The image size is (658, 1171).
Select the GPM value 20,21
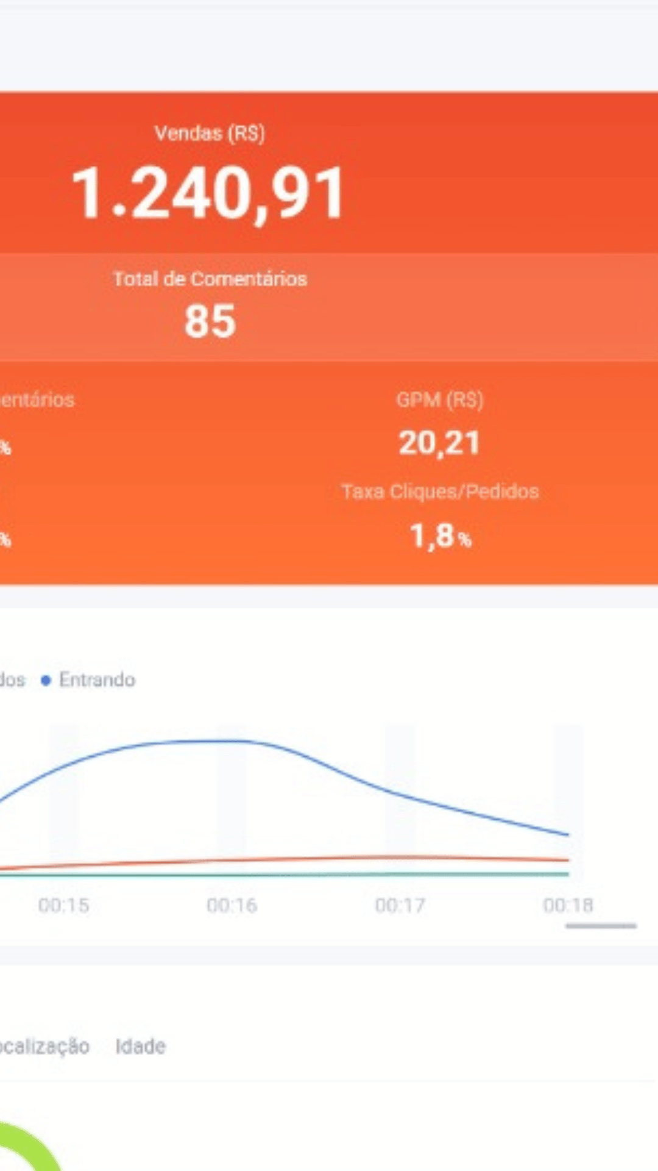tap(439, 443)
